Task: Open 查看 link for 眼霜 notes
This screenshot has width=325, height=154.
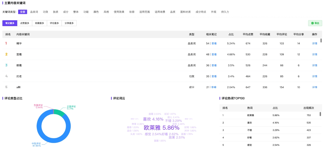Action: point(214,65)
